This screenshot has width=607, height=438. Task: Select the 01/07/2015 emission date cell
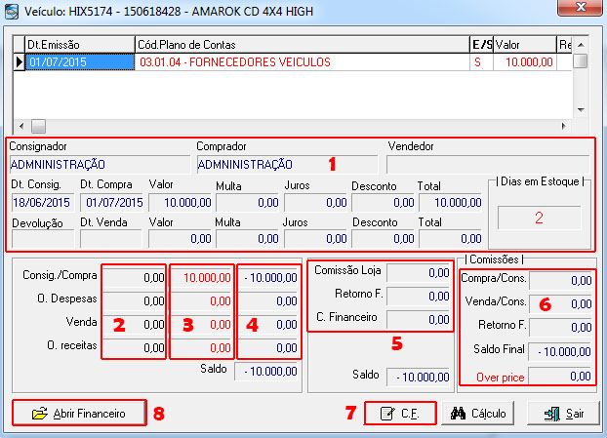[x=80, y=61]
